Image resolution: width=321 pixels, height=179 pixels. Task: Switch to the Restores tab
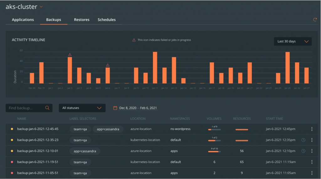(x=82, y=20)
